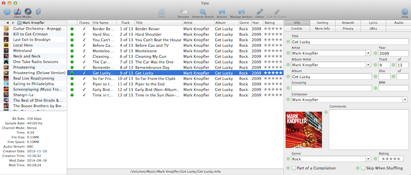Image resolution: width=411 pixels, height=175 pixels.
Task: Expand the Composer dropdown list
Action: tap(405, 100)
